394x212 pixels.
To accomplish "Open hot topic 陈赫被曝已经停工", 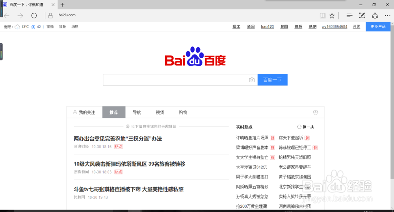I will point(295,147).
